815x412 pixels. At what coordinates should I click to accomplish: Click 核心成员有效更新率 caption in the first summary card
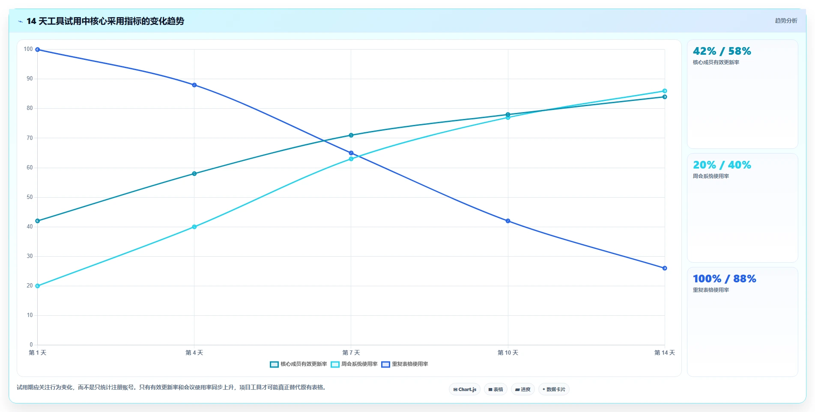716,62
